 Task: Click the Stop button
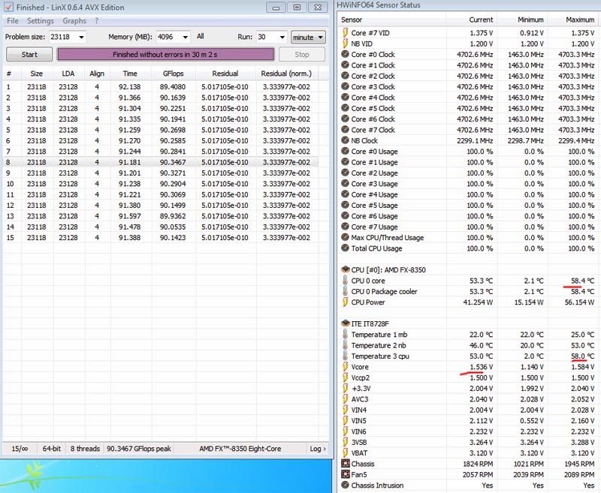coord(302,54)
